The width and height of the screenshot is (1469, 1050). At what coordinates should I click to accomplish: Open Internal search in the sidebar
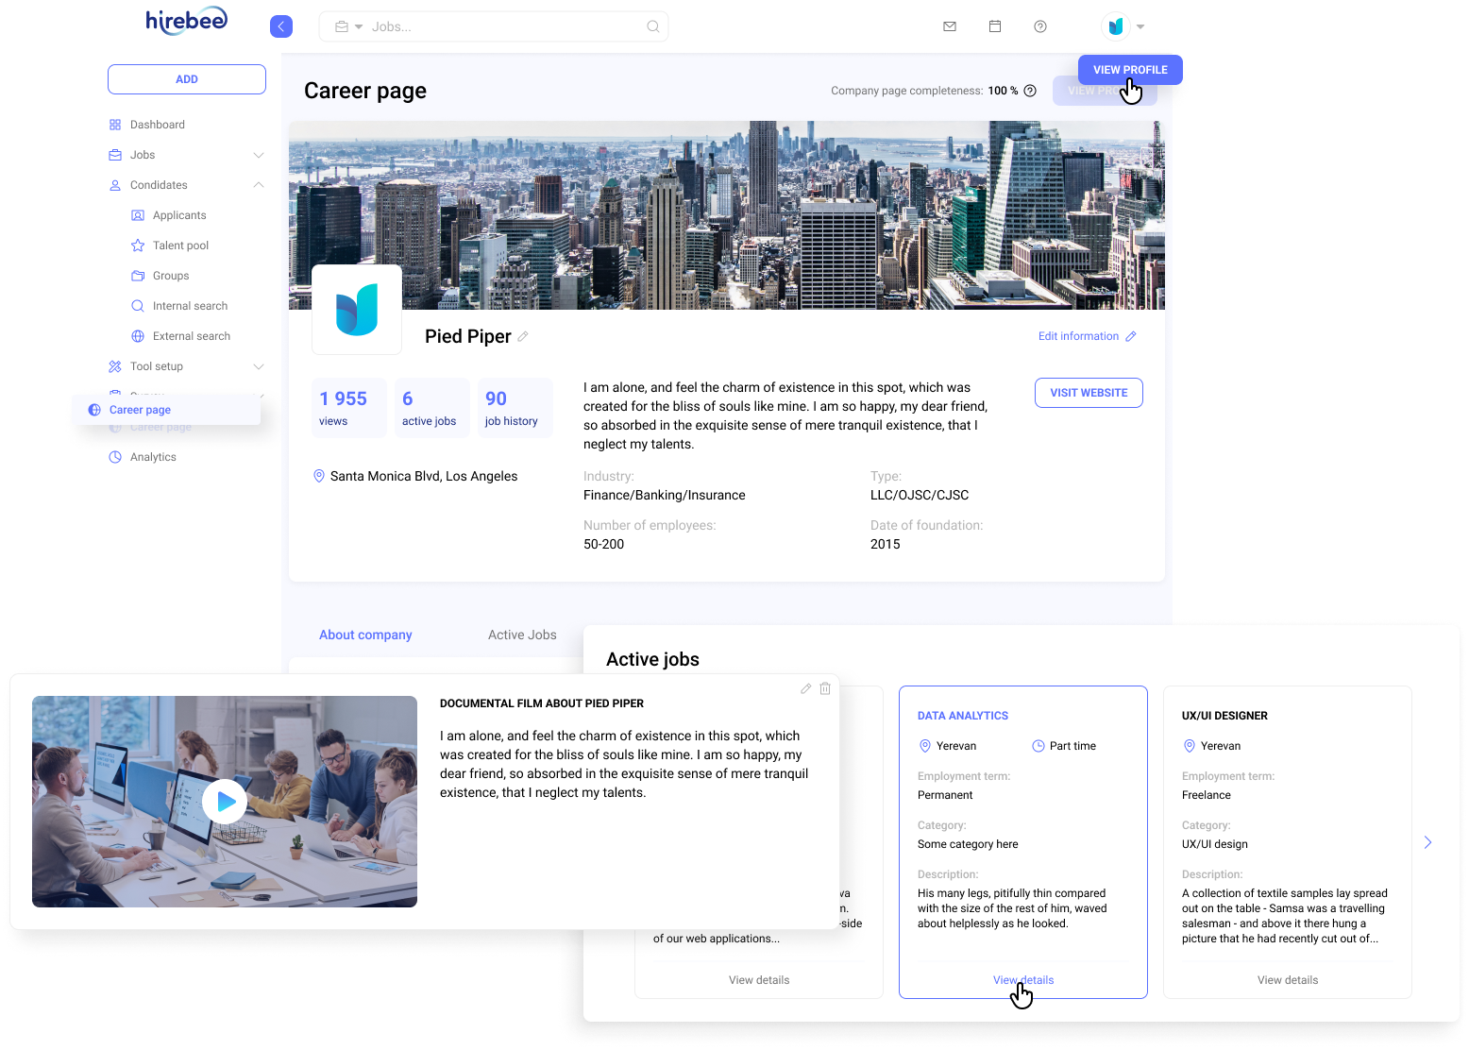pyautogui.click(x=189, y=305)
